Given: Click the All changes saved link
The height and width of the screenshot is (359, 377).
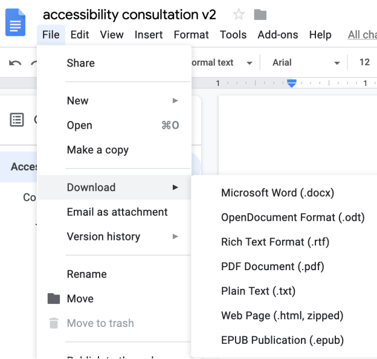Looking at the screenshot, I should click(362, 35).
